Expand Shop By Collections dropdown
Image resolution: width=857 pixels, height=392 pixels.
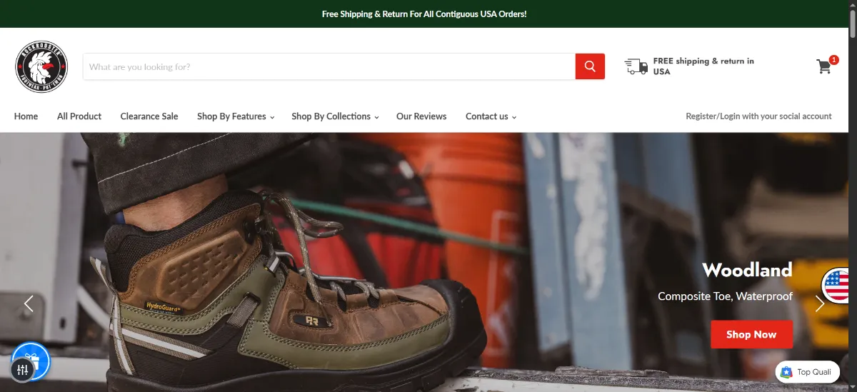coord(335,116)
